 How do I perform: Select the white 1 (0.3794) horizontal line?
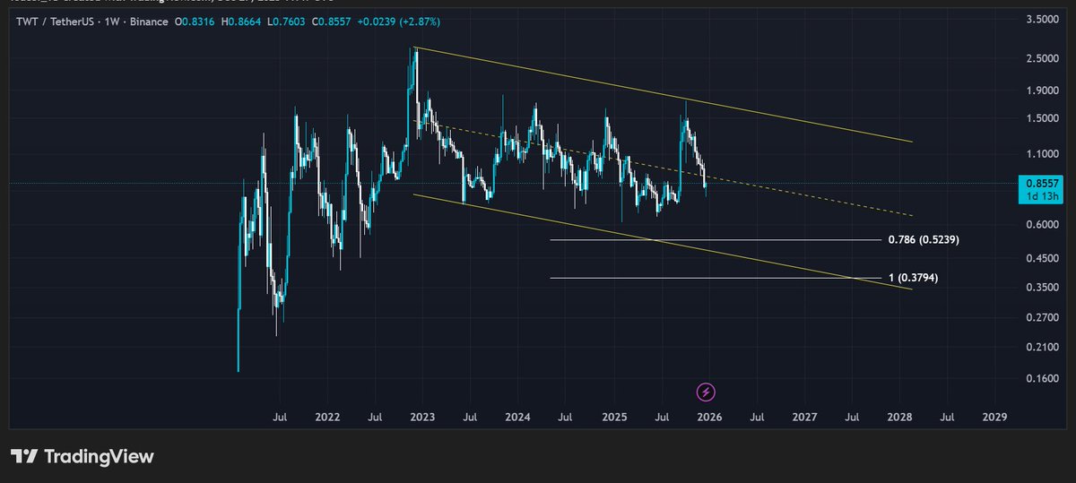pyautogui.click(x=717, y=278)
